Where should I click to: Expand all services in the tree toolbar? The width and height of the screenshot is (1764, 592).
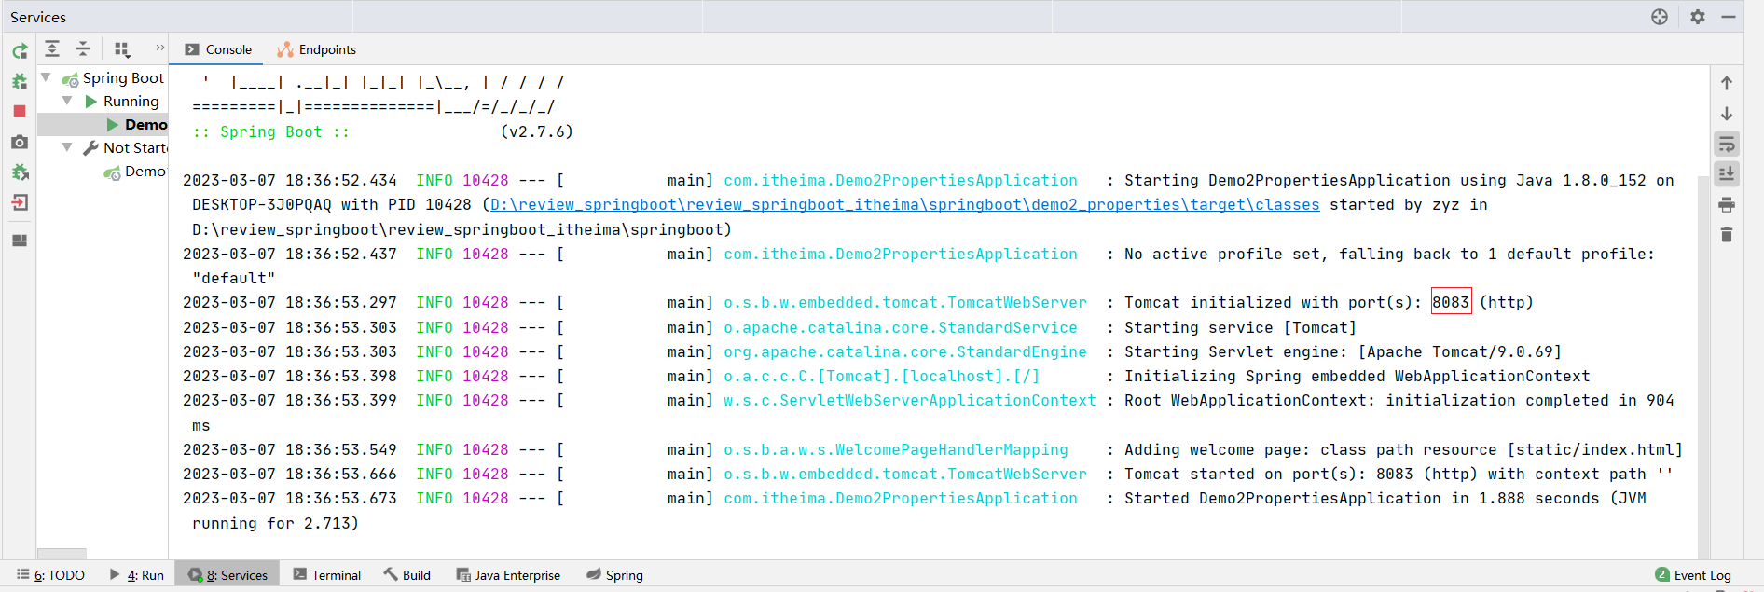click(x=52, y=49)
